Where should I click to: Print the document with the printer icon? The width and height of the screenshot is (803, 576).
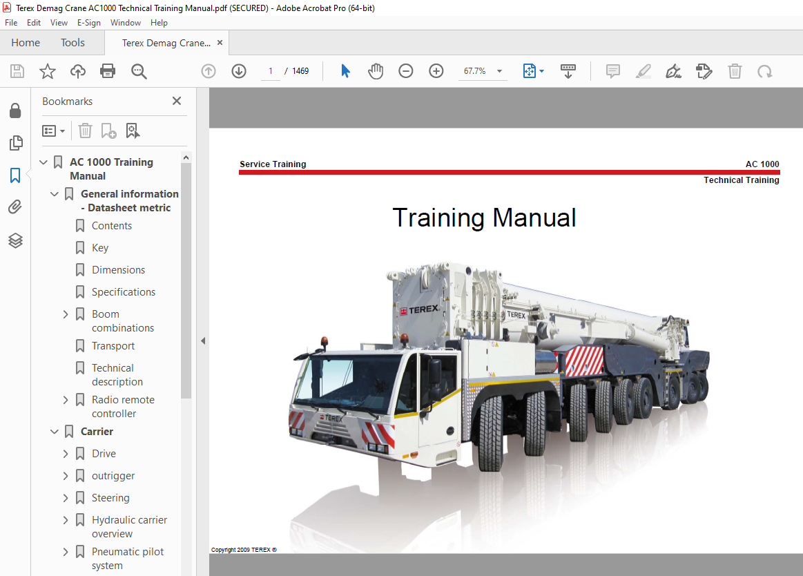[108, 71]
